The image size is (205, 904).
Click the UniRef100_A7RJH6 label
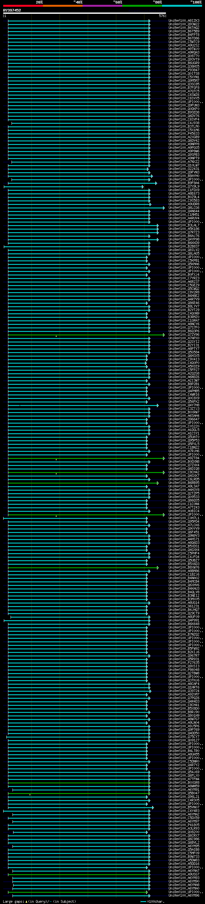point(184,451)
